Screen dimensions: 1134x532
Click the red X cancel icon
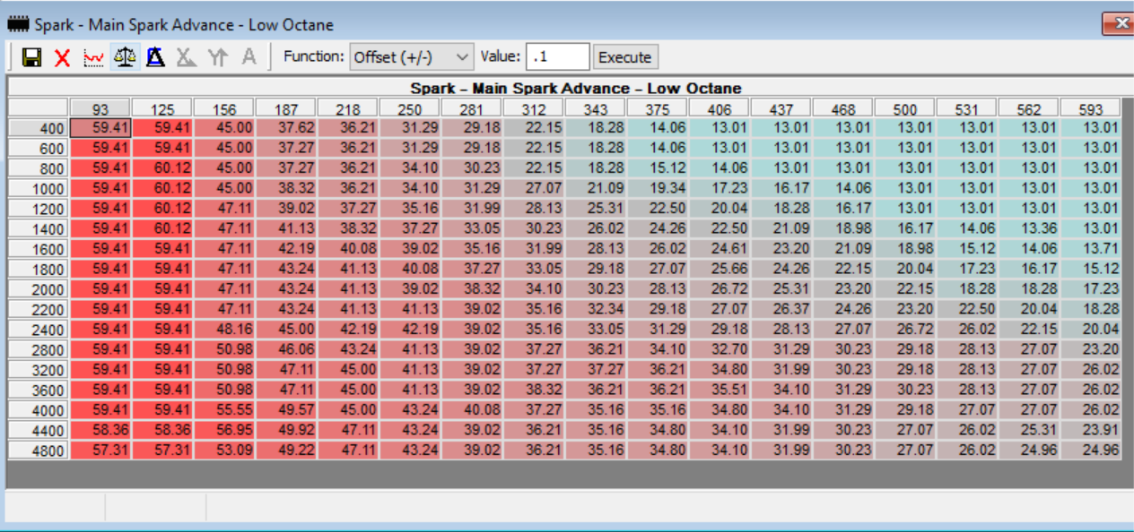[62, 57]
